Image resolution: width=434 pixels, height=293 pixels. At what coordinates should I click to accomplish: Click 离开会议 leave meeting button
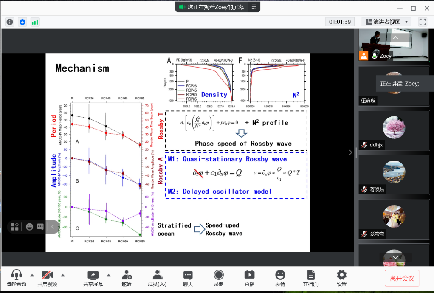(402, 279)
